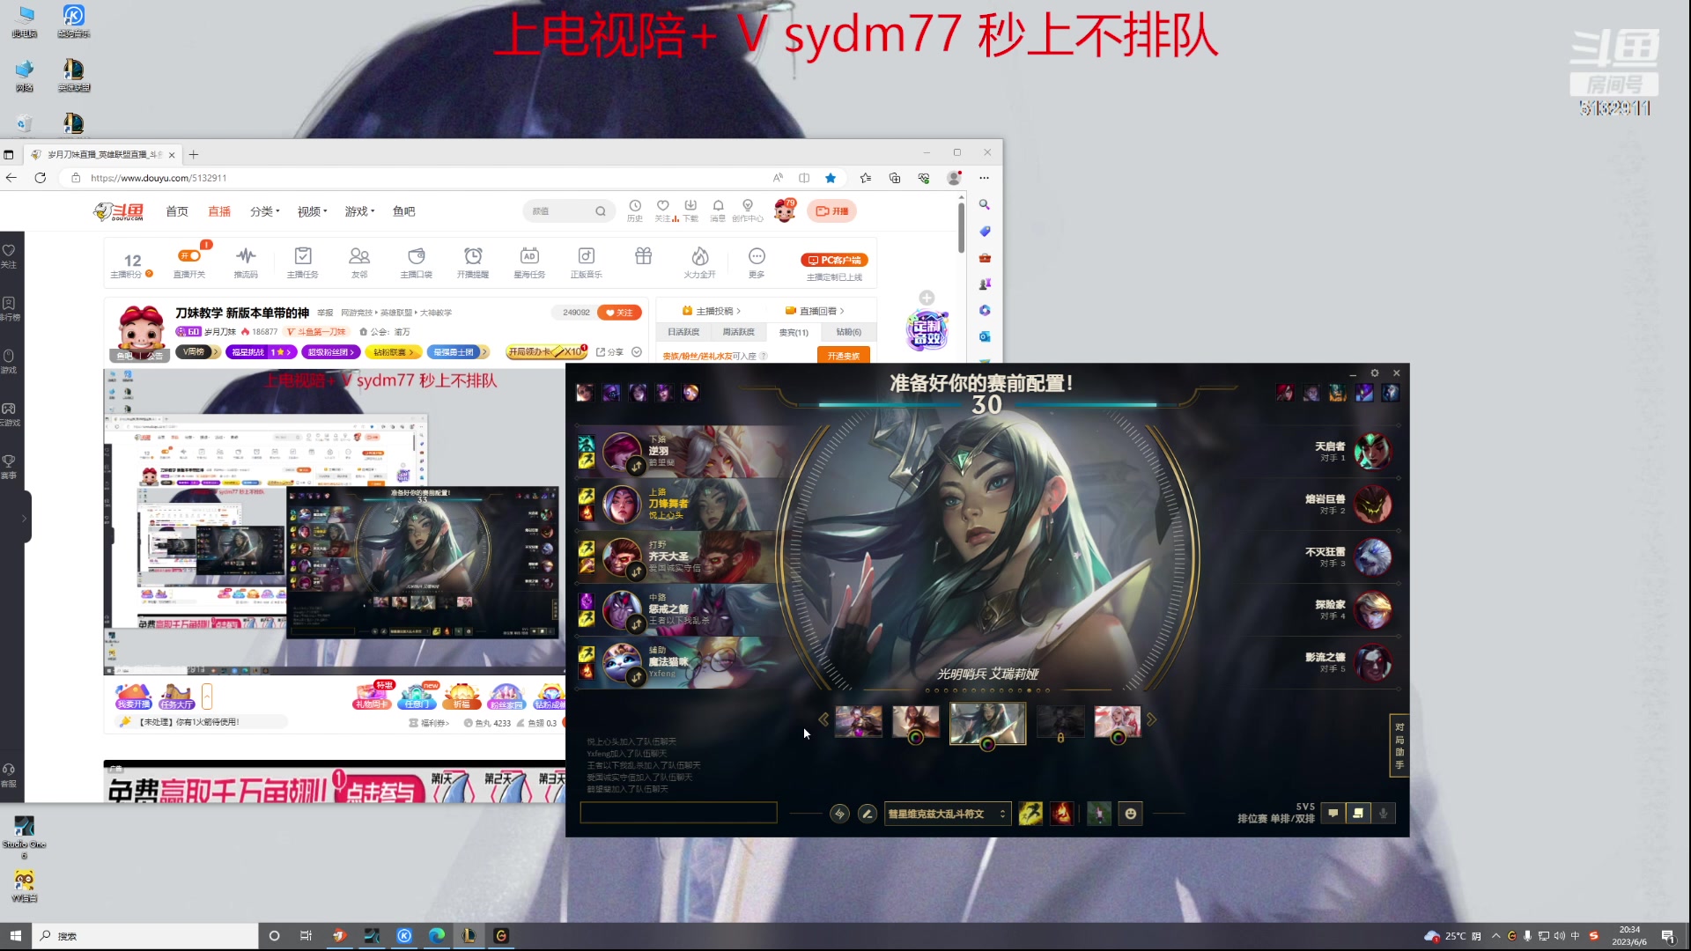Viewport: 1691px width, 951px height.
Task: Launch Douyu app from the taskbar
Action: [339, 936]
